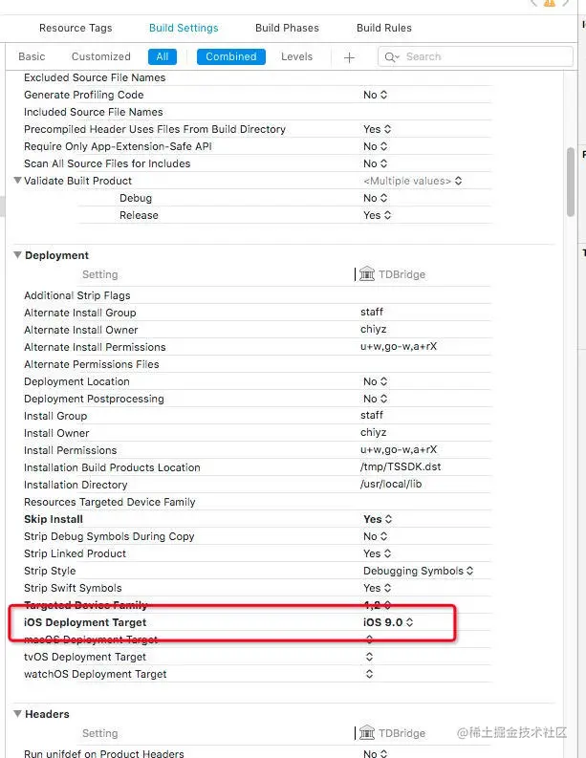
Task: Click Install Group value staff
Action: click(372, 415)
